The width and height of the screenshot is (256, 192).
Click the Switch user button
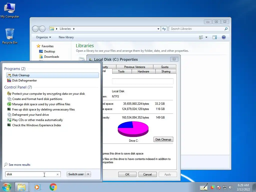click(x=76, y=174)
